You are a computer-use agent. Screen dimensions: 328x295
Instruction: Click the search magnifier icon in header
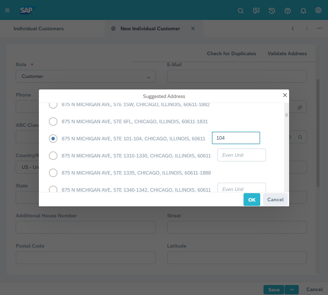click(x=241, y=11)
